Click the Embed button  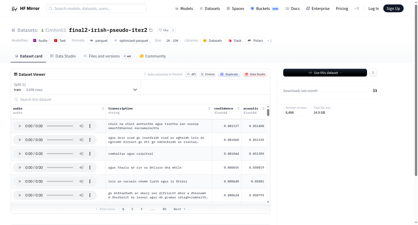click(x=208, y=74)
